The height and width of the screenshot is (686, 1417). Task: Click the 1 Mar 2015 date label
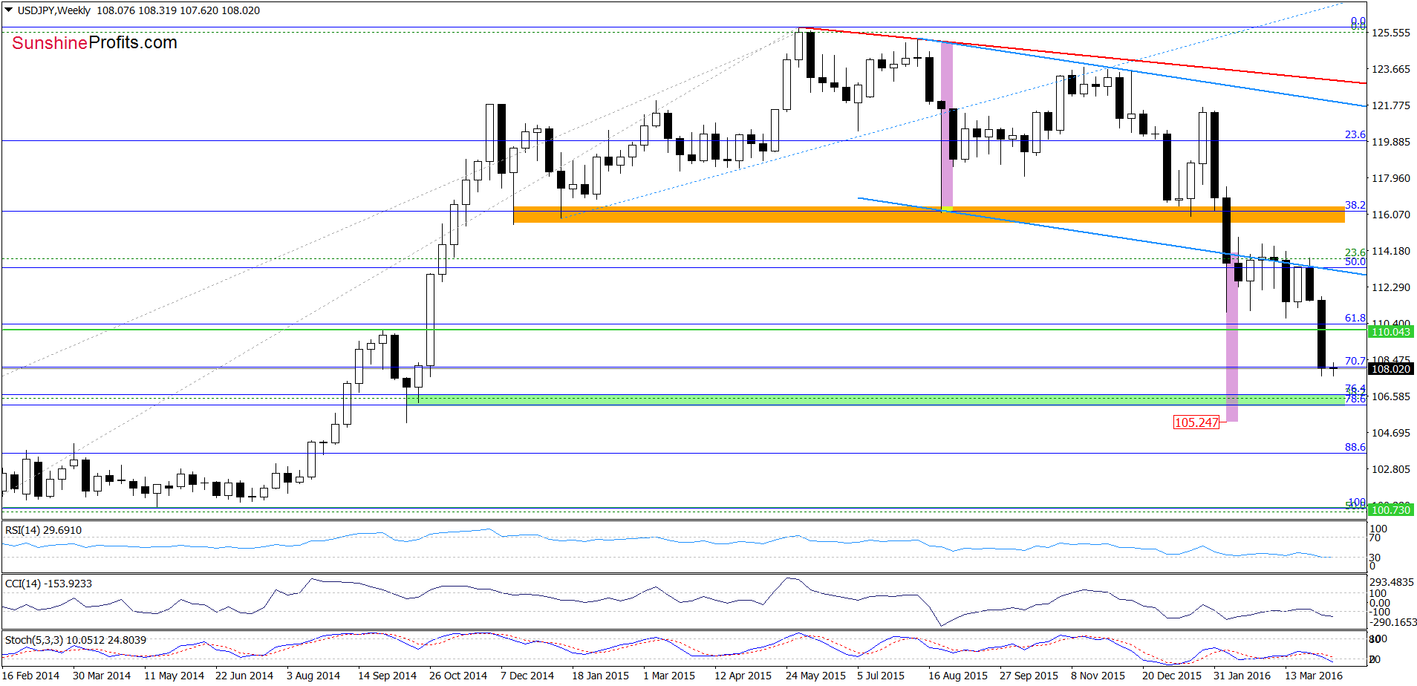coord(669,676)
